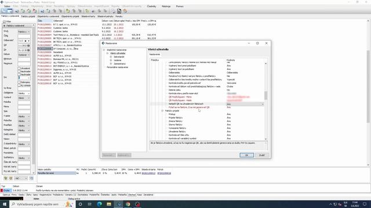Click the settings list scrollbar thumb
This screenshot has width=371, height=208.
[x=265, y=95]
